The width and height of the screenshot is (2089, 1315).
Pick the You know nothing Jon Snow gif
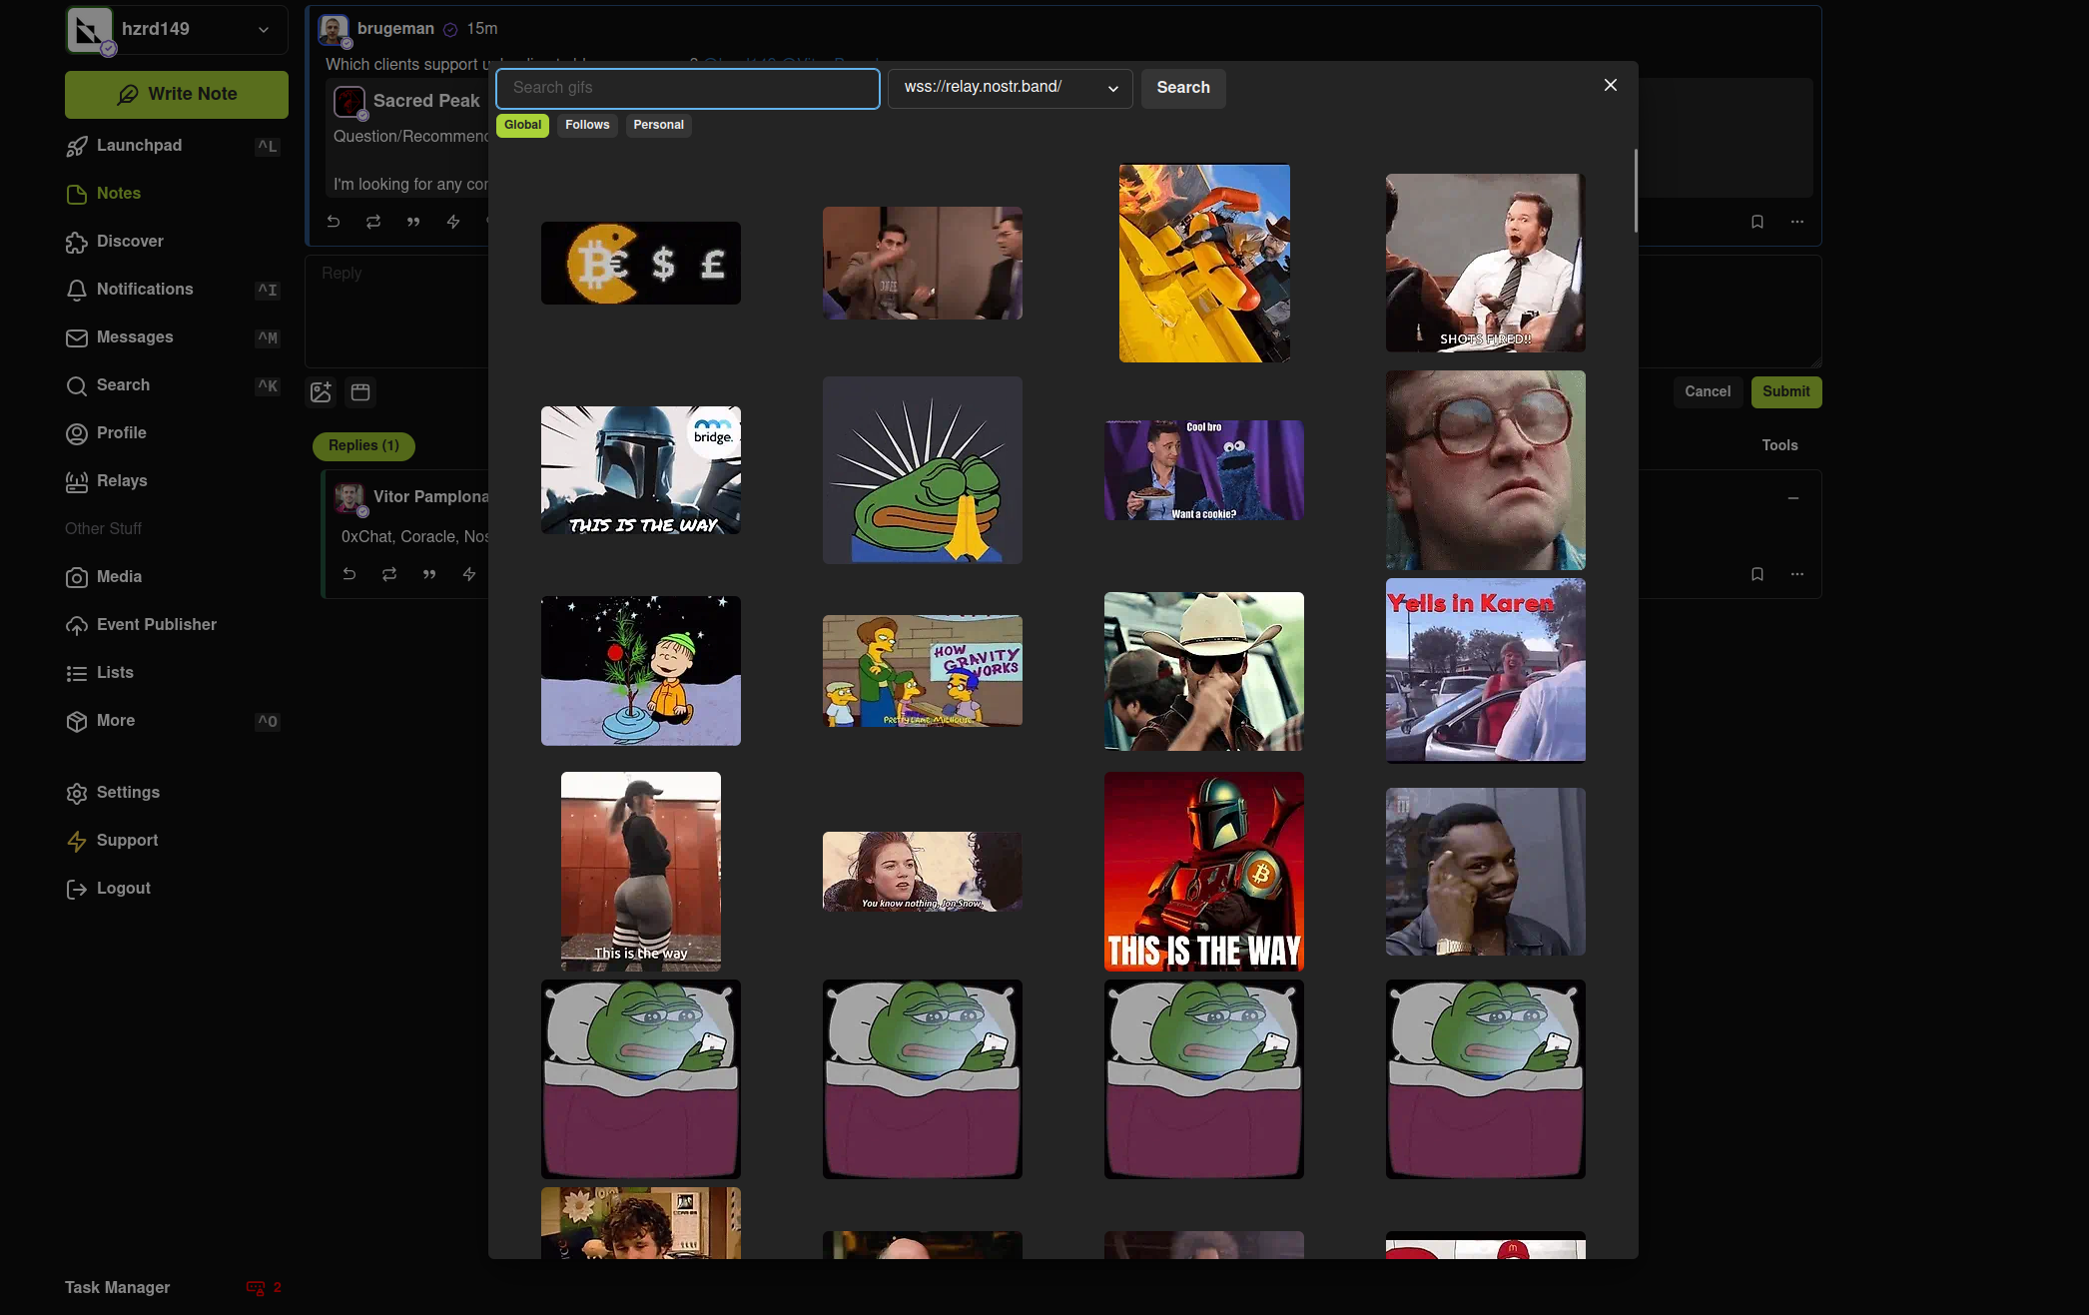(923, 872)
